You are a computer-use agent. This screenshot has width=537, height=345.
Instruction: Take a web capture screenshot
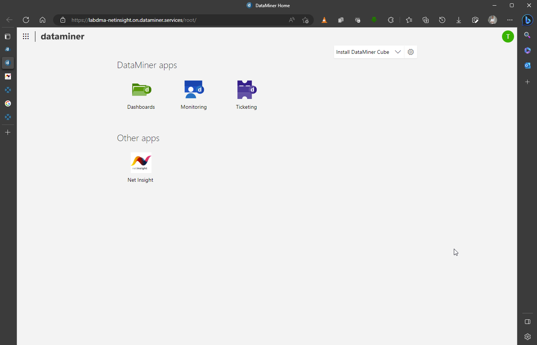click(x=475, y=20)
